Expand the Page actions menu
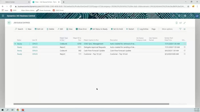The image size is (200, 112). pos(153,29)
